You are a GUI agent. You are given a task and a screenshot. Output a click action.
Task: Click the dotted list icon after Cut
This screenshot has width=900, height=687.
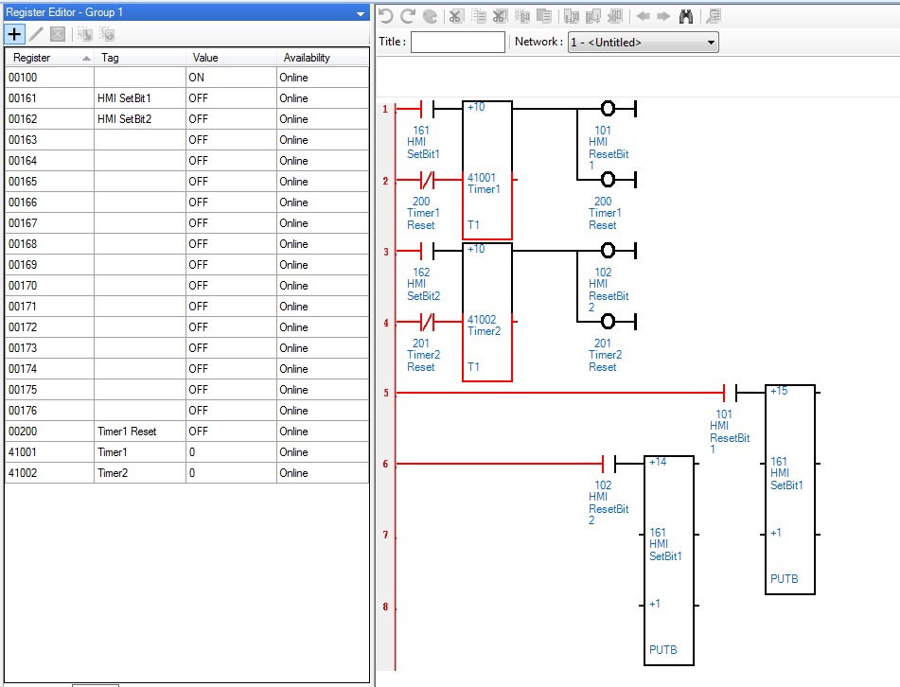(478, 16)
